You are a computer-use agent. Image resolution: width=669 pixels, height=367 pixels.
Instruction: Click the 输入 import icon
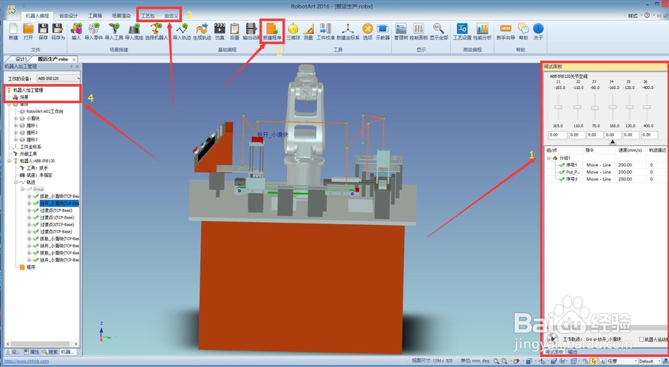pyautogui.click(x=76, y=31)
